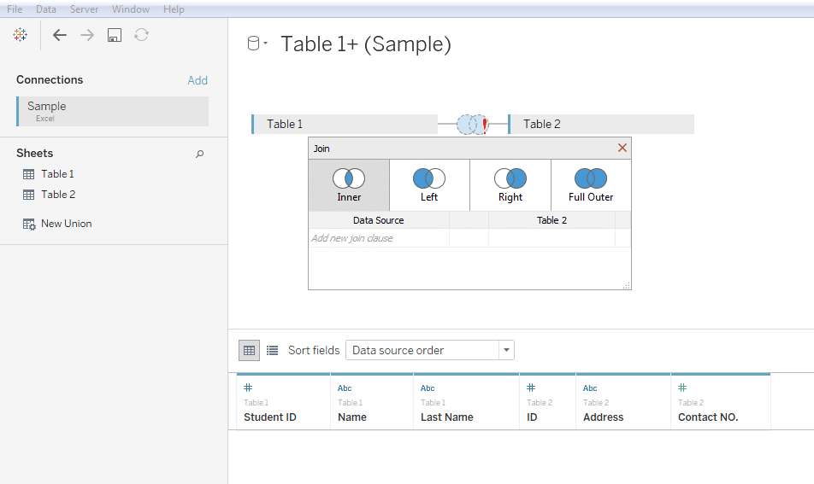The width and height of the screenshot is (814, 484).
Task: Click the save icon in toolbar
Action: point(114,35)
